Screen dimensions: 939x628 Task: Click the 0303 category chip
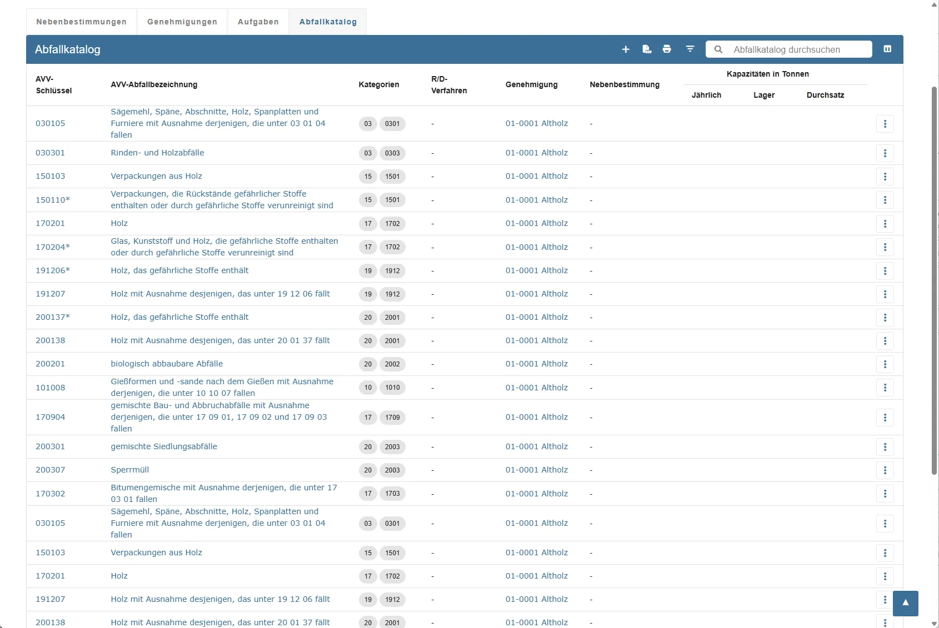click(392, 153)
